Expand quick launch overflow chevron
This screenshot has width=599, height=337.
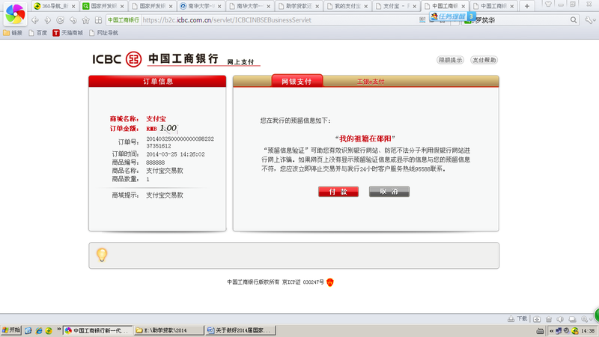tap(59, 329)
